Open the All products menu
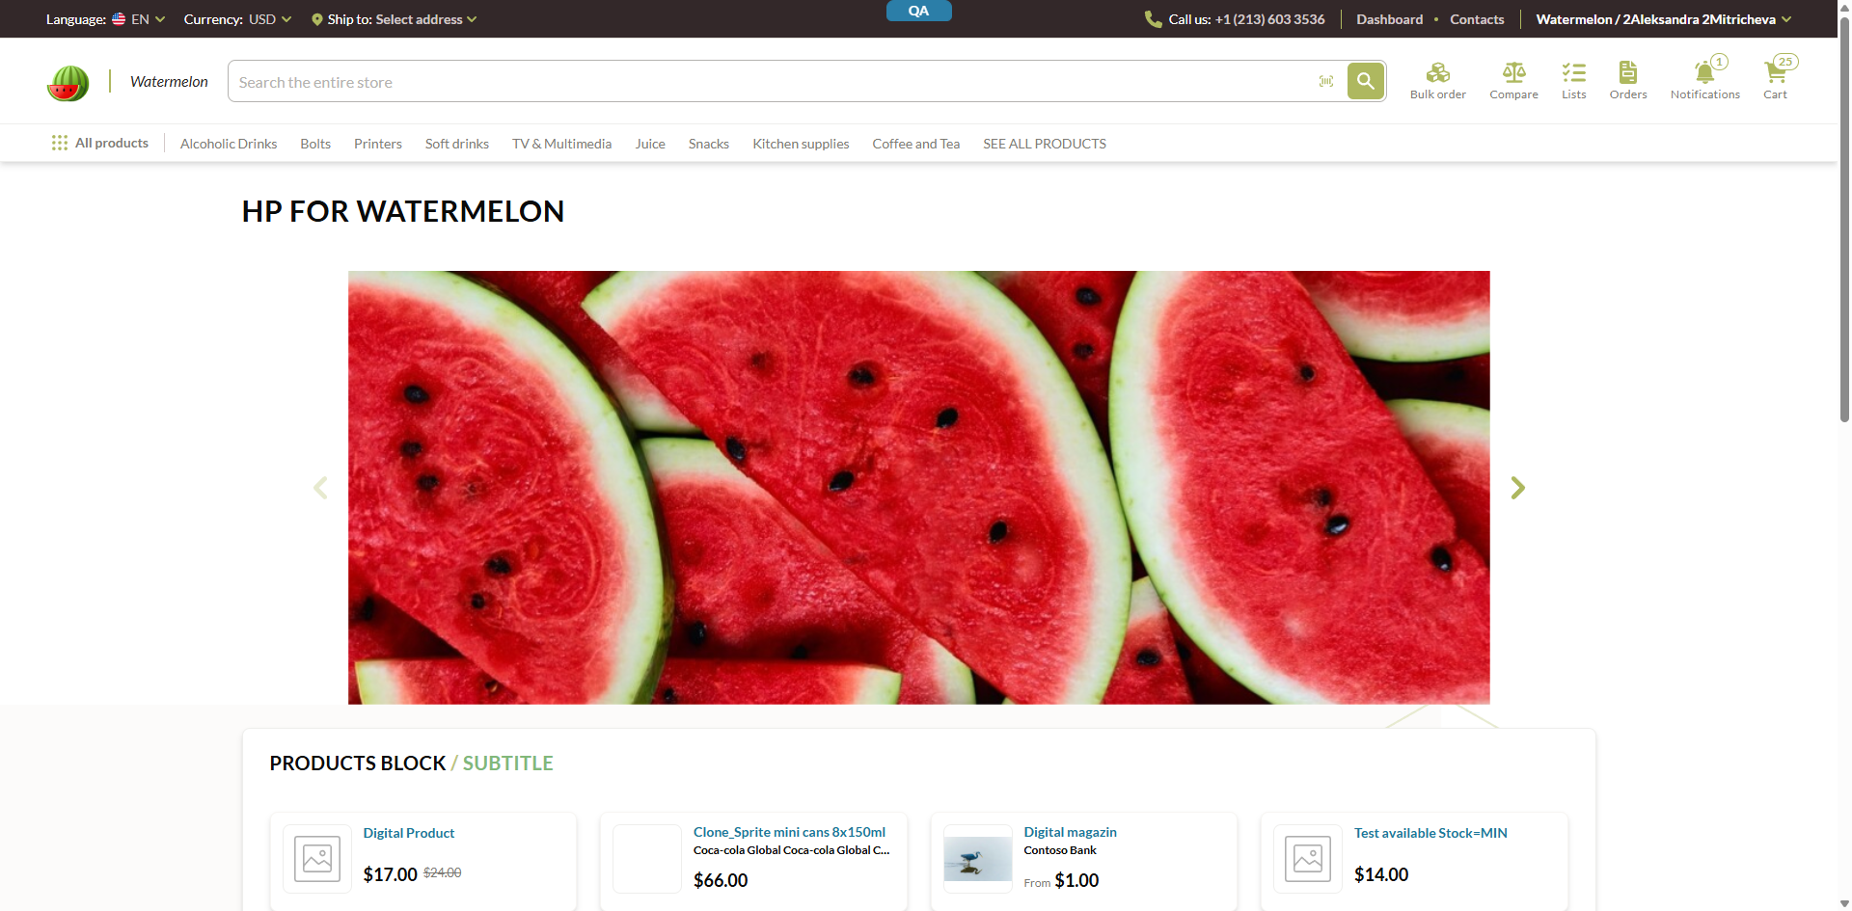The width and height of the screenshot is (1852, 911). [x=100, y=143]
